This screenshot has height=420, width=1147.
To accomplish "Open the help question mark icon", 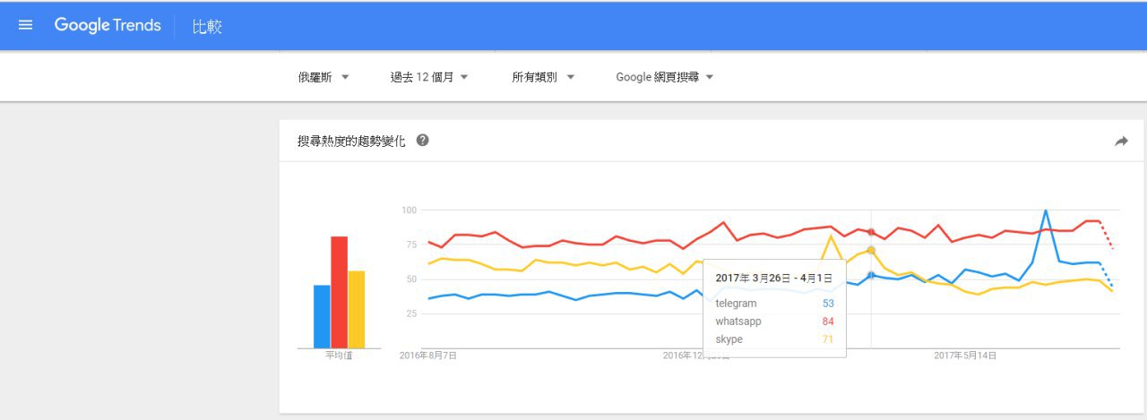I will point(422,141).
